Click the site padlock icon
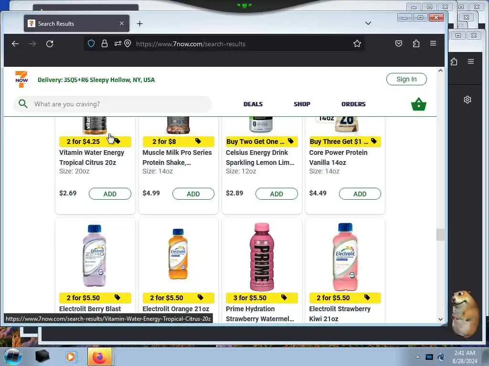This screenshot has width=489, height=366. point(105,43)
